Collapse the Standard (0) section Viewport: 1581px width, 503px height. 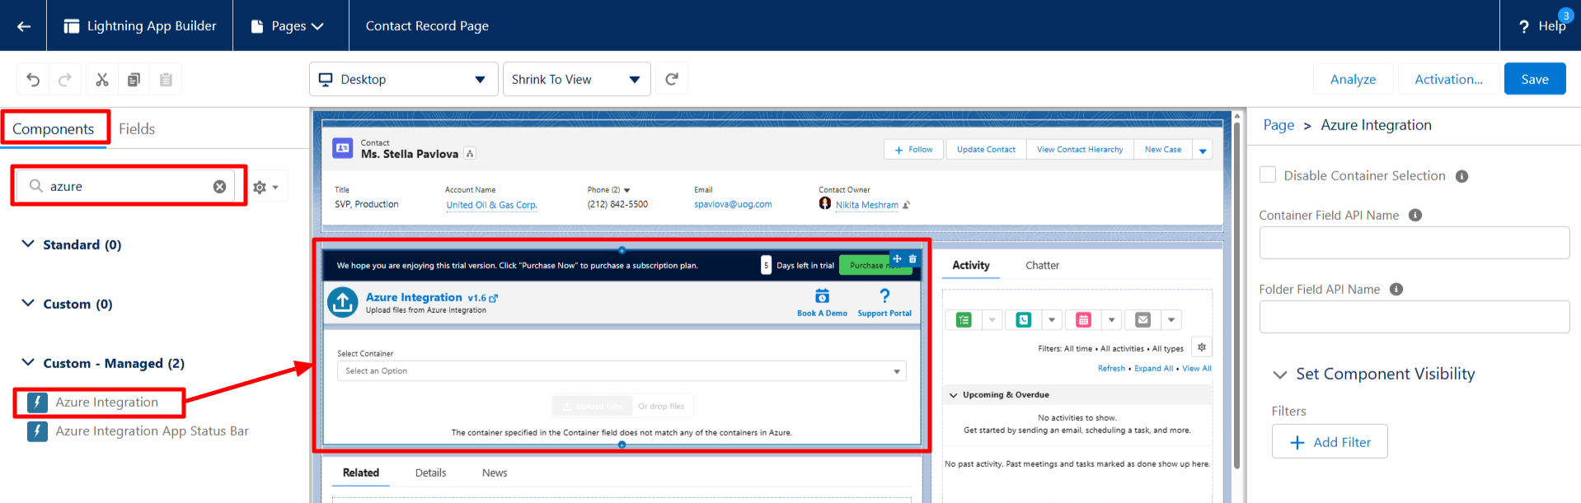[x=28, y=245]
